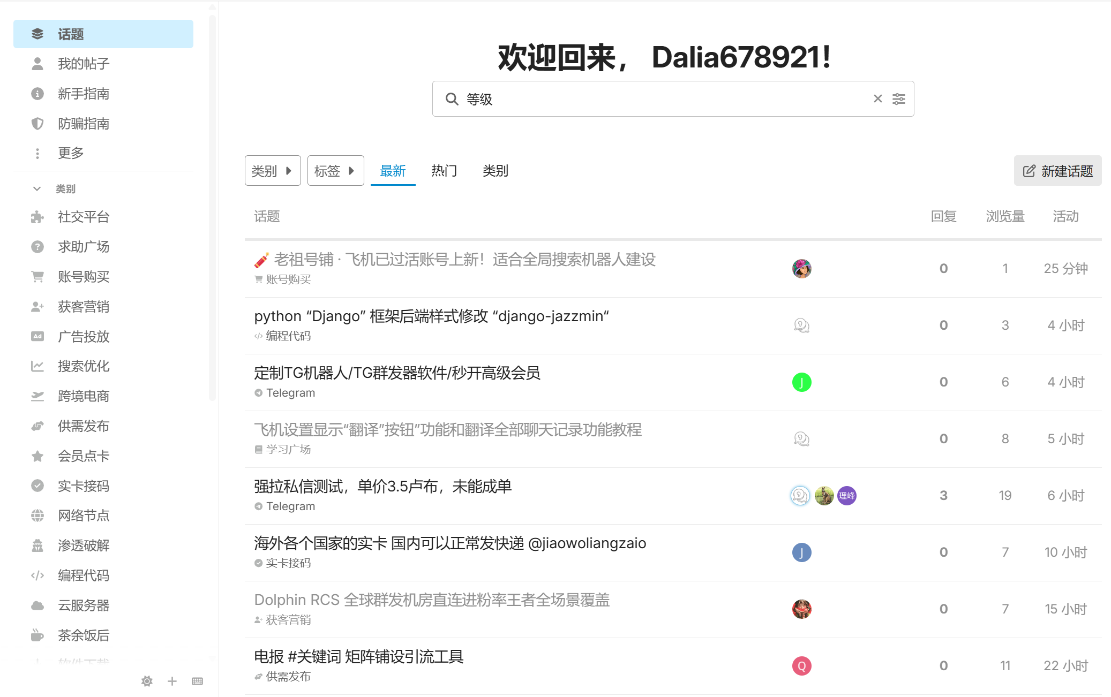Click the green J user avatar

pos(801,382)
